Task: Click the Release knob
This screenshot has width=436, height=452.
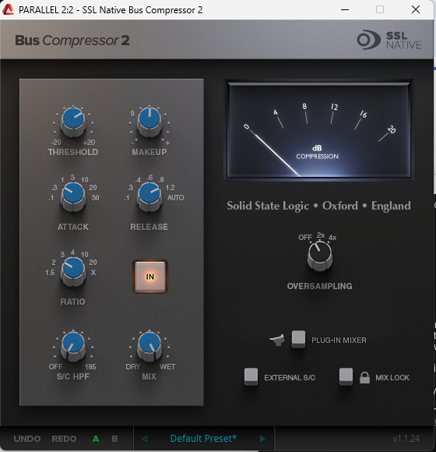Action: tap(149, 196)
